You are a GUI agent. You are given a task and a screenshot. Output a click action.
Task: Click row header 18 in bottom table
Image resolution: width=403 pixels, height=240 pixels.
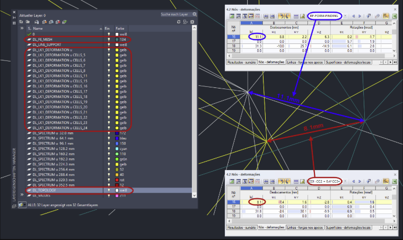[234, 211]
